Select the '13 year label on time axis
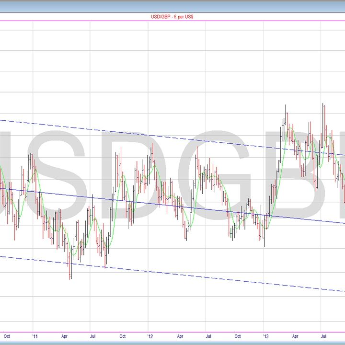 coord(266,336)
